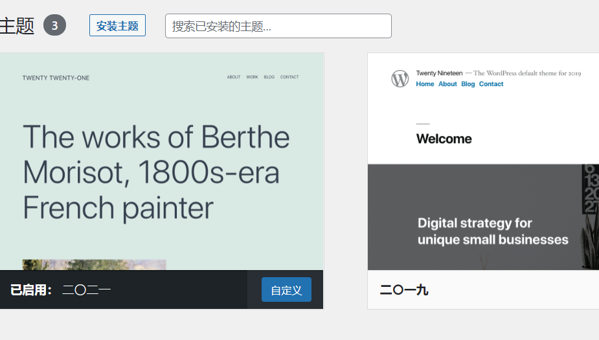The image size is (599, 340).
Task: Click Twenty Nineteen site title in preview
Action: (439, 73)
